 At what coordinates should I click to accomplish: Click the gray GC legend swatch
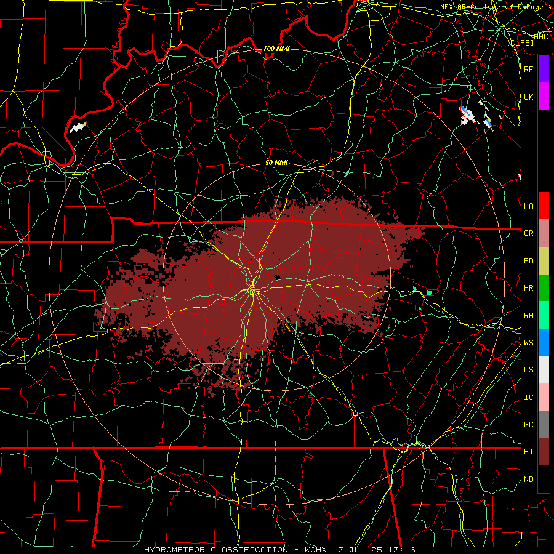click(x=544, y=424)
